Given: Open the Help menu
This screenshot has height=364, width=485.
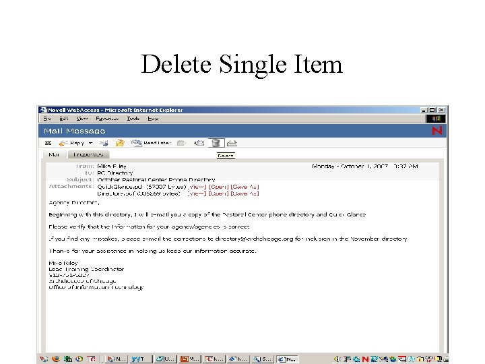Looking at the screenshot, I should point(153,119).
